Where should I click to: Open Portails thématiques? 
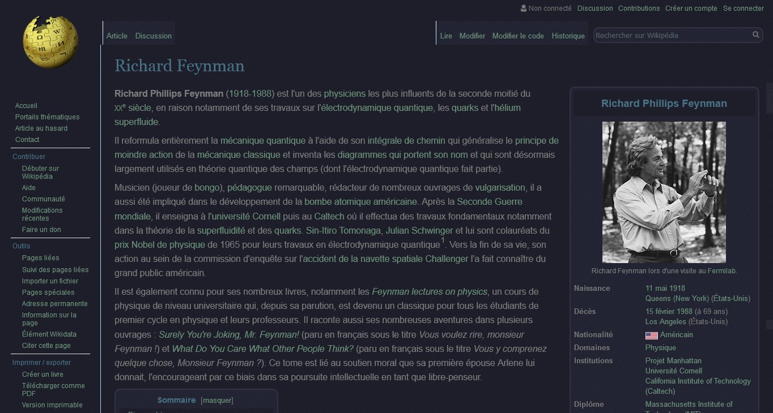(47, 117)
